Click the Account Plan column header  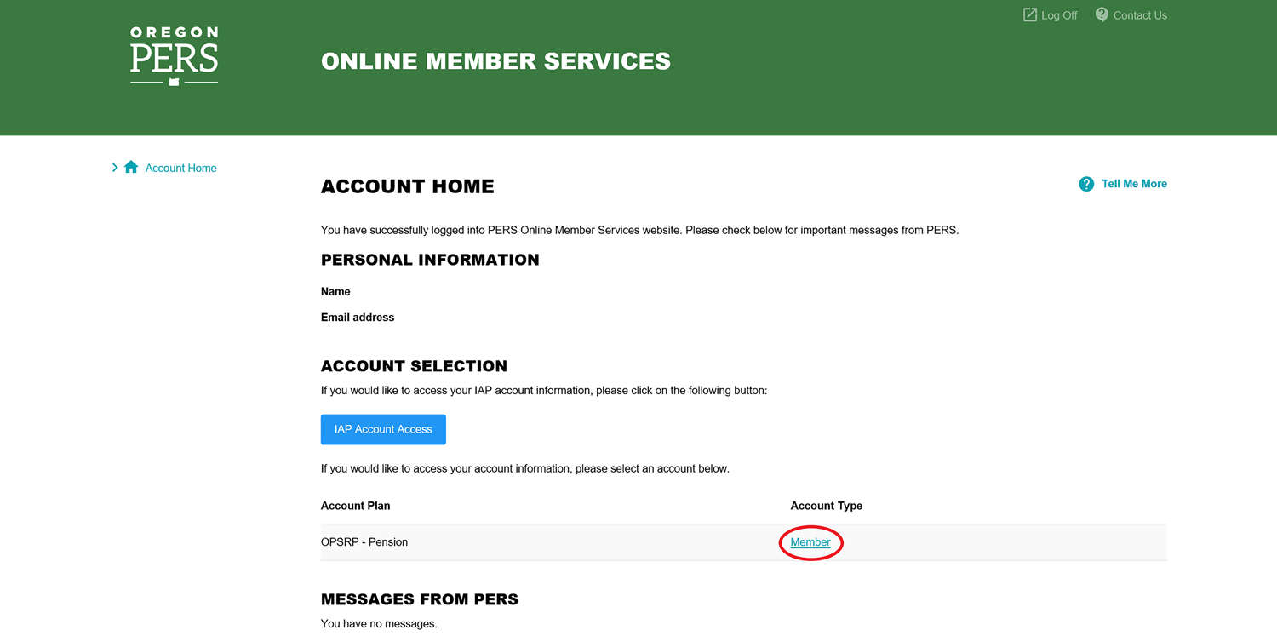pos(355,506)
